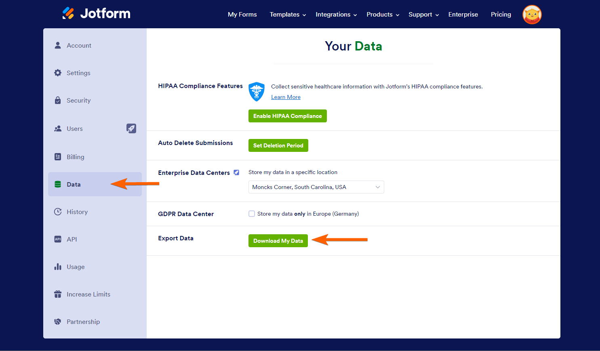600x351 pixels.
Task: Click the 'GDPR Data Center' label
Action: (x=186, y=214)
